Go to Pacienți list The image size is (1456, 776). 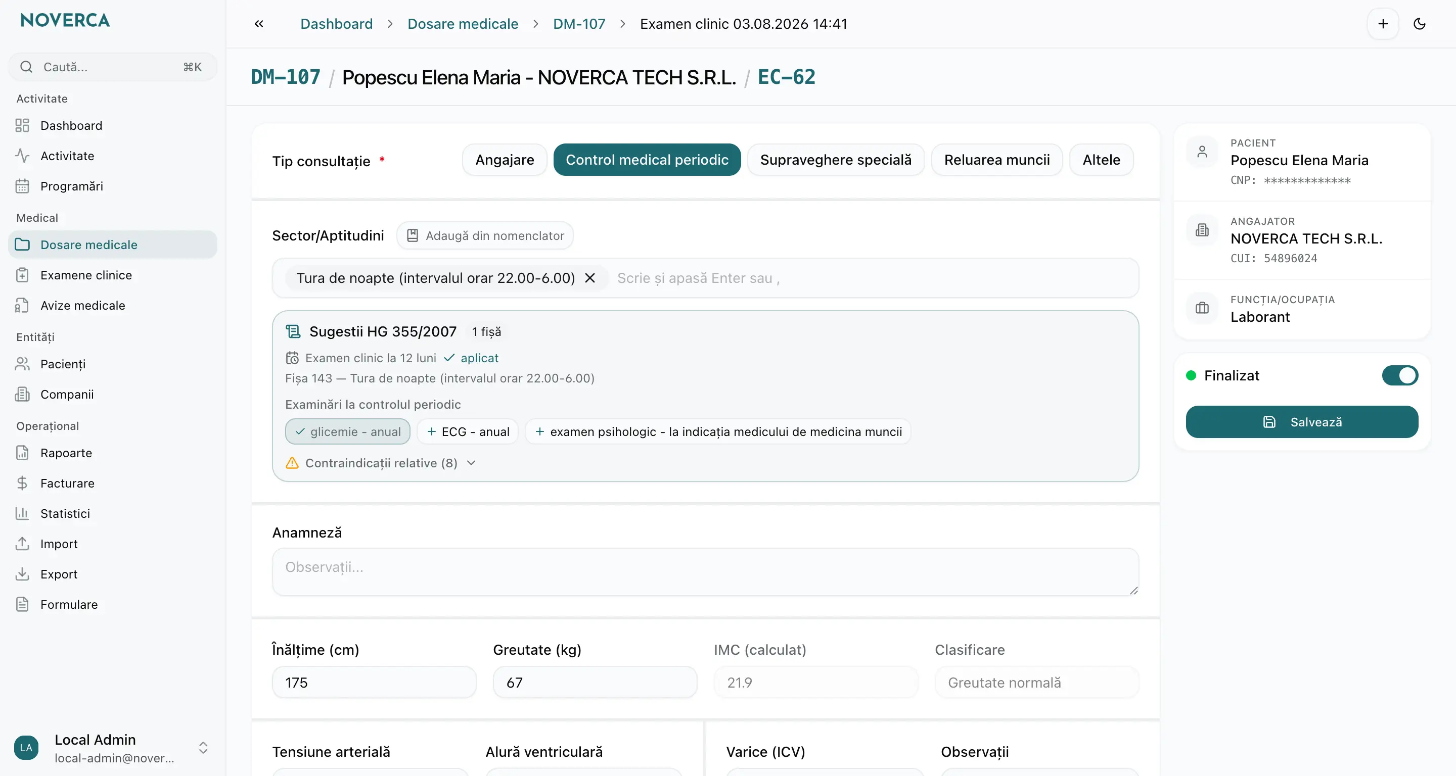(112, 364)
